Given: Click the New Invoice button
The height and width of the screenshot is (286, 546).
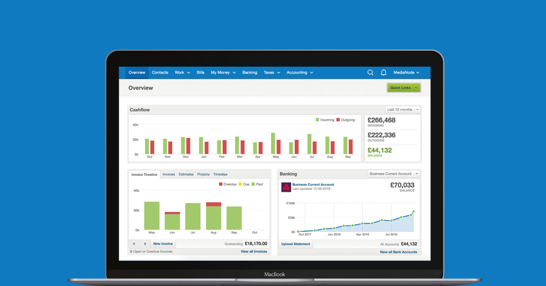Looking at the screenshot, I should [162, 244].
